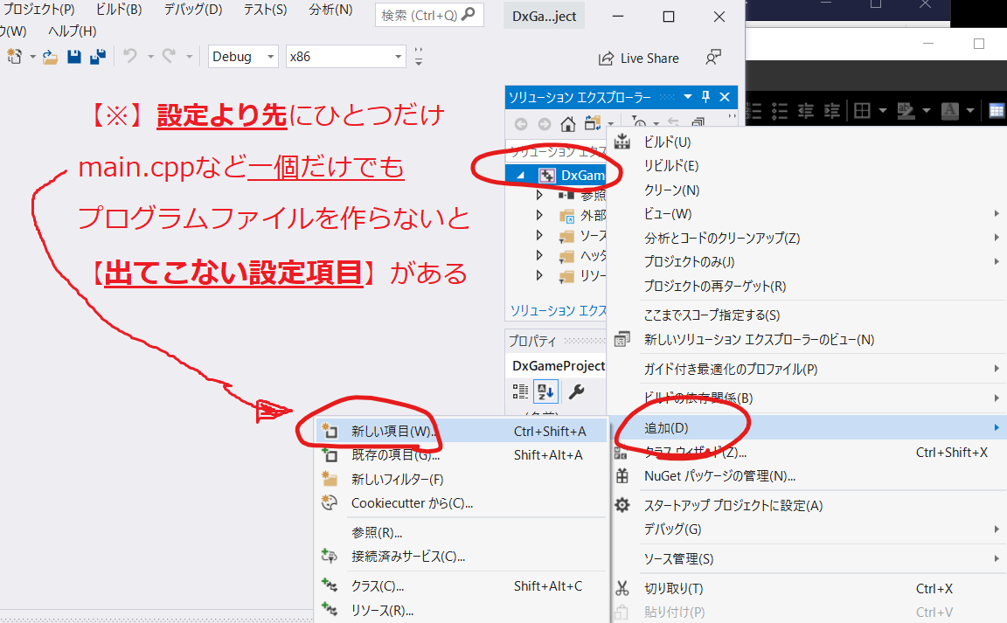Collapse the DxGam project node triangle
1007x623 pixels.
click(x=521, y=175)
